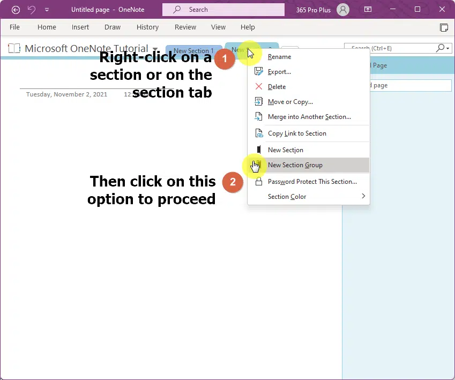Choose Rename from the context menu
The width and height of the screenshot is (455, 380).
tap(308, 57)
